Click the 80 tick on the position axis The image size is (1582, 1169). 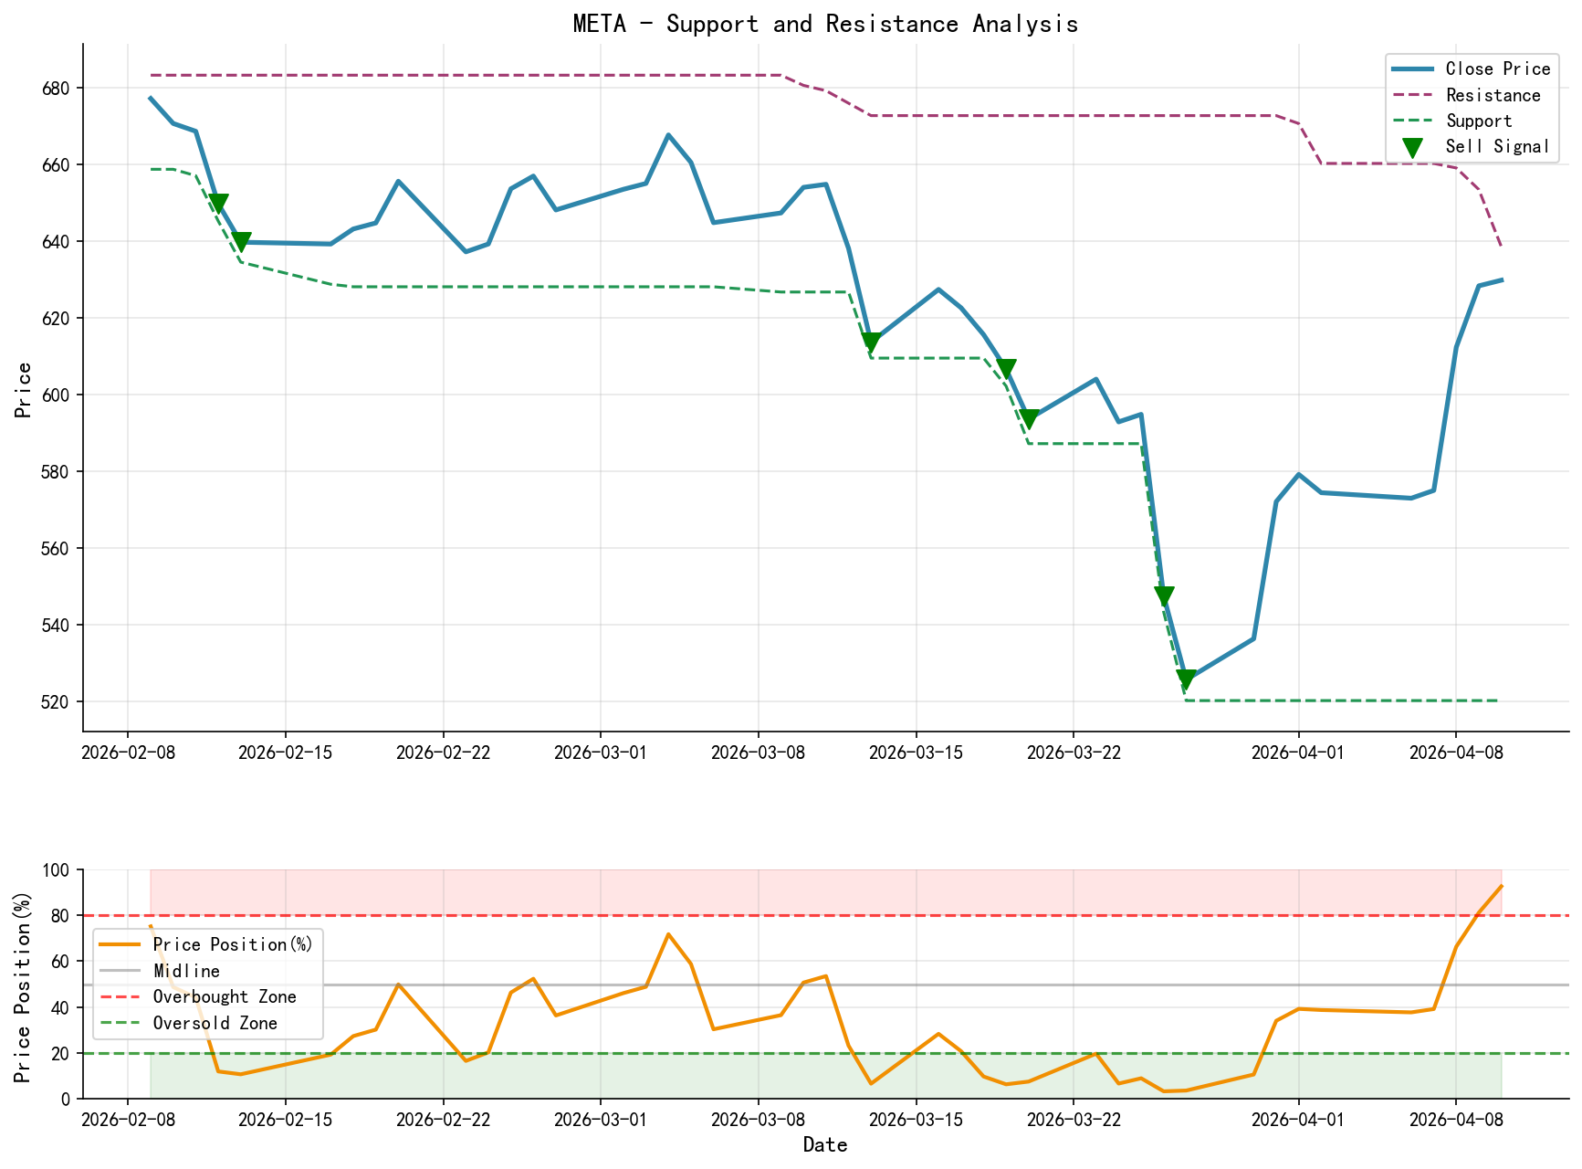[61, 916]
